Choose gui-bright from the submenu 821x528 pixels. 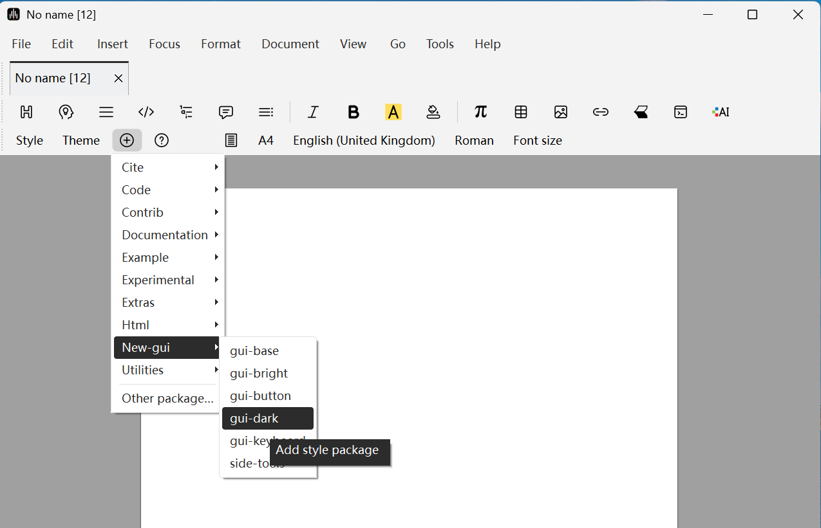259,373
